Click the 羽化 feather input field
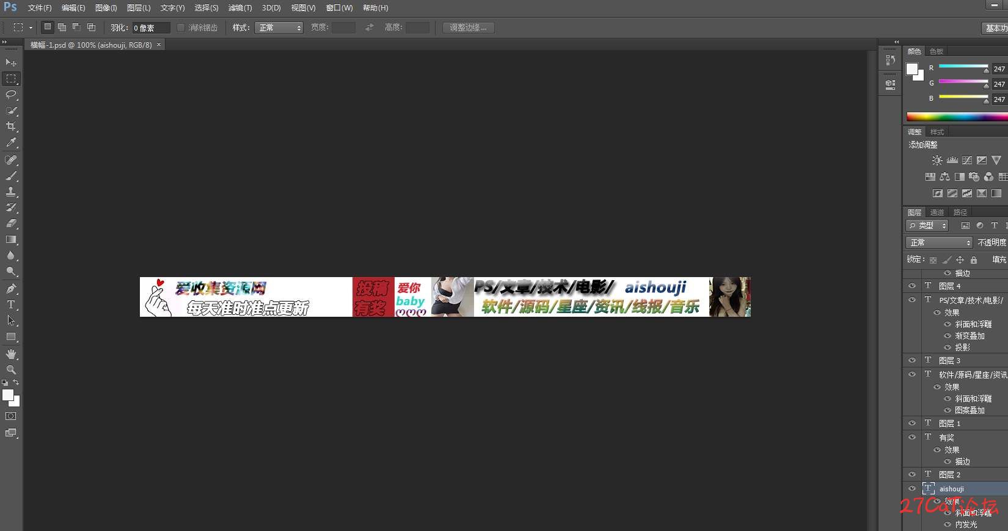 click(x=151, y=27)
